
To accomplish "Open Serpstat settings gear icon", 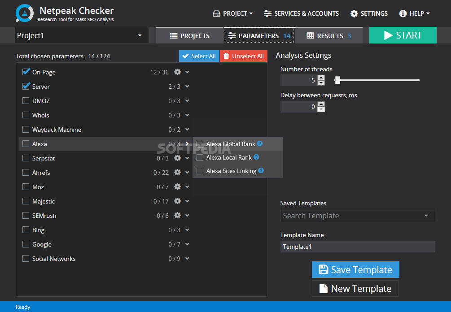I will coord(177,158).
